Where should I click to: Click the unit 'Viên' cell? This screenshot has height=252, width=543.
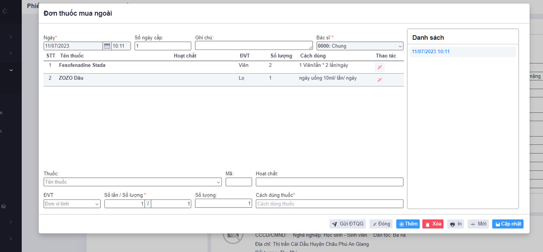(x=244, y=65)
